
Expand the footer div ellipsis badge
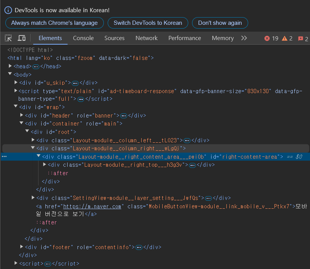(139, 248)
